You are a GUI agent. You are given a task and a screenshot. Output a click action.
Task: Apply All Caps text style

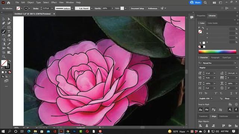(x=201, y=93)
